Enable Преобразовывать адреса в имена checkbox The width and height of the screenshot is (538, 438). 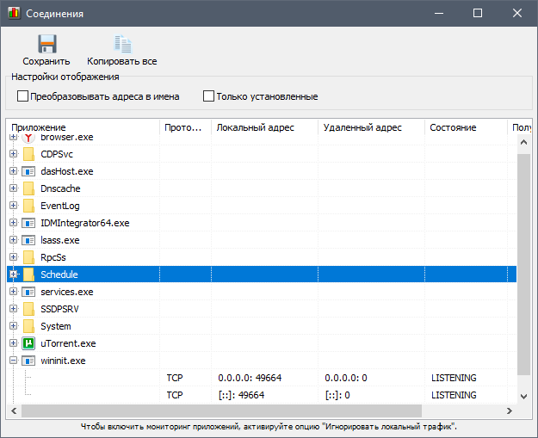[22, 96]
